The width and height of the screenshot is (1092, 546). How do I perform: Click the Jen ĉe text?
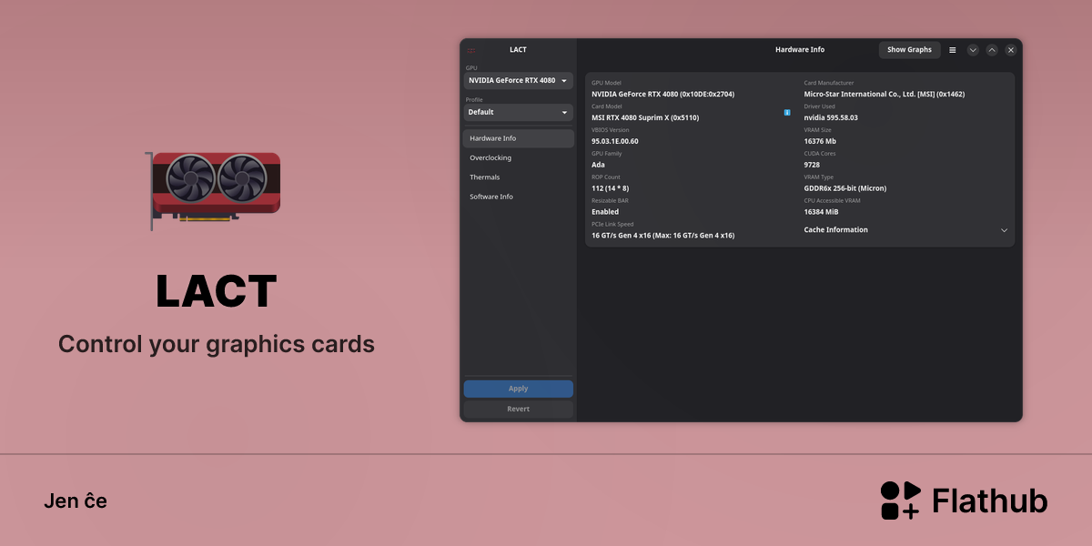click(76, 500)
